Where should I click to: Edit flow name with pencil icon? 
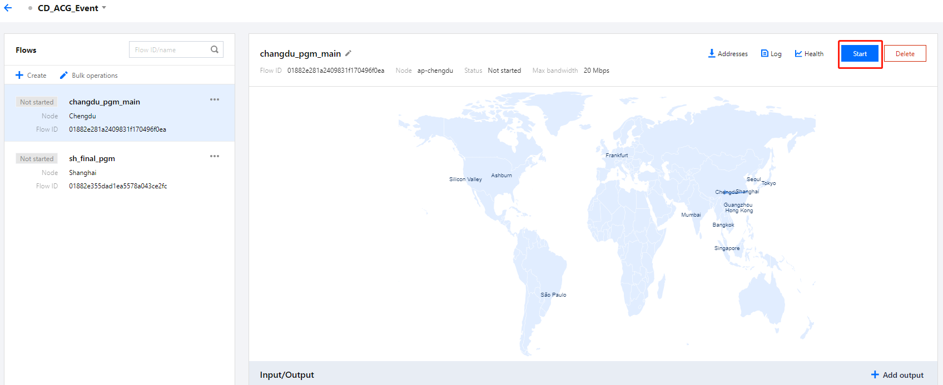click(348, 53)
